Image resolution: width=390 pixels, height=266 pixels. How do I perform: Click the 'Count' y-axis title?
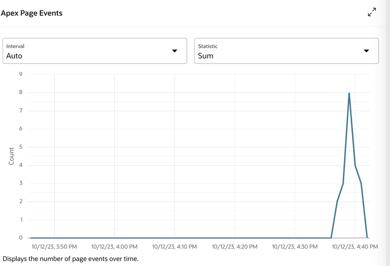(x=11, y=156)
